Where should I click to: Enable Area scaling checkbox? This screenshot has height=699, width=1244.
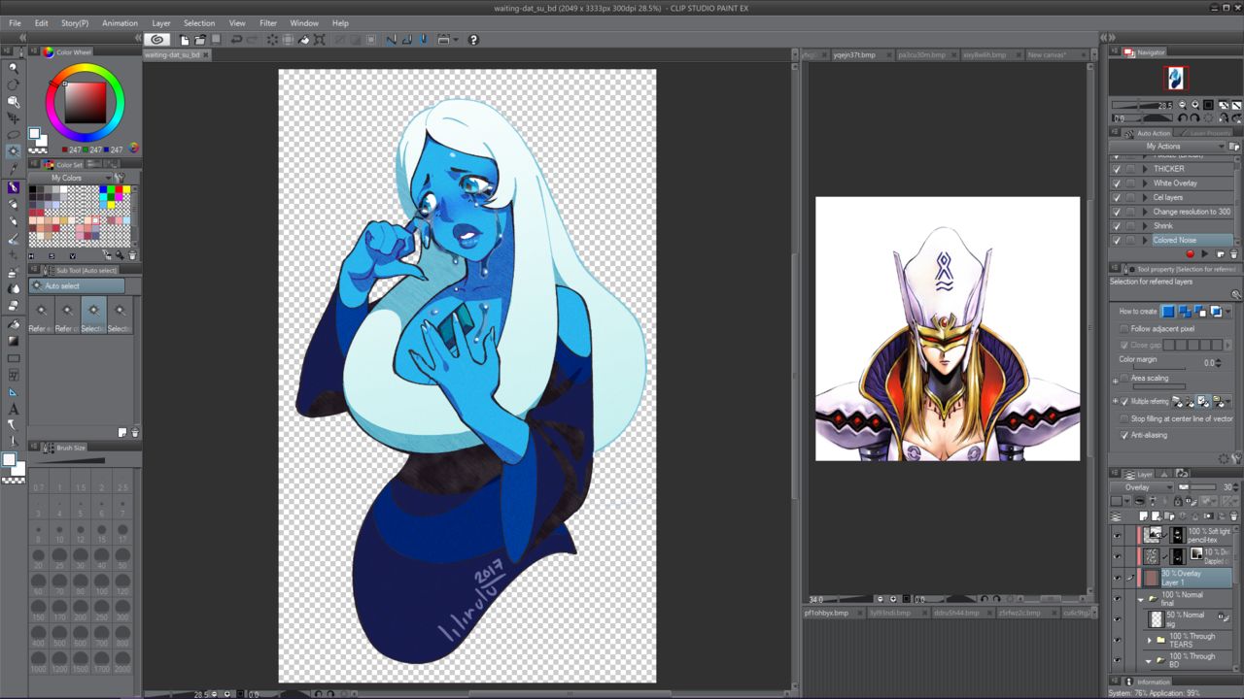[1124, 378]
